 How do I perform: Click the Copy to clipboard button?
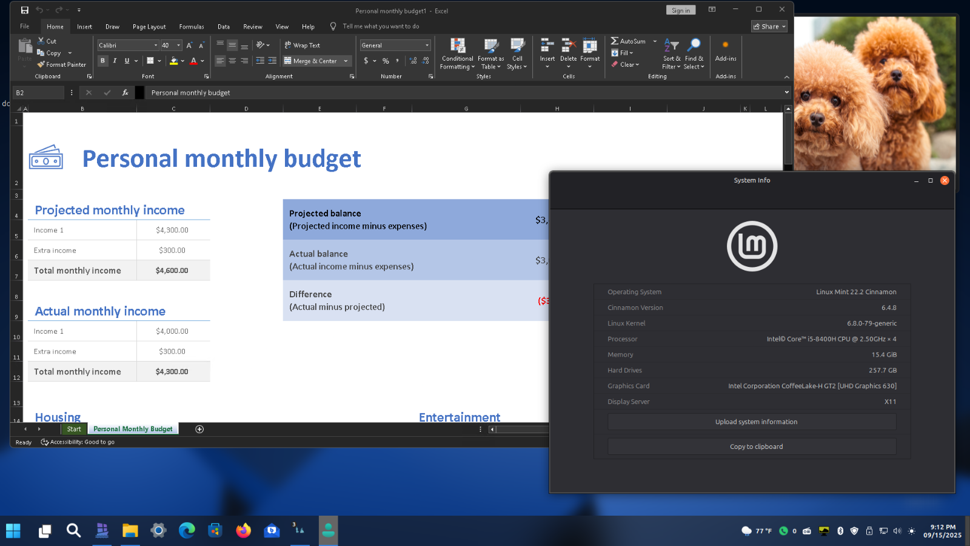click(756, 447)
